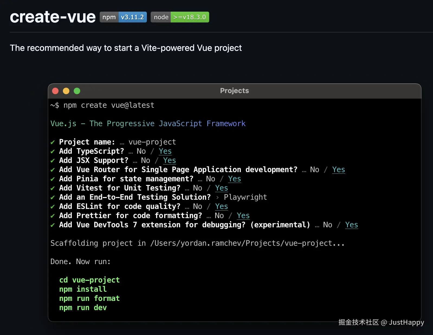Click 'Vue.js – The Progressive JavaScript Framework' banner

click(148, 123)
